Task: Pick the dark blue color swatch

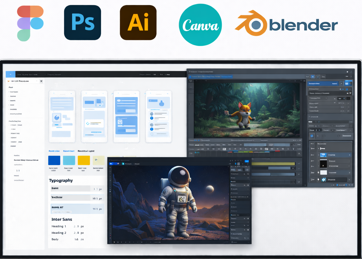Action: (x=54, y=160)
